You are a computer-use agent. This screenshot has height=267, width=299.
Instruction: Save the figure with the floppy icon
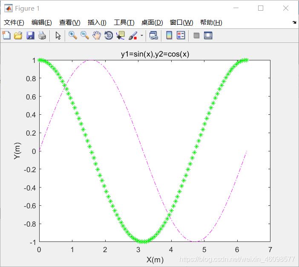[30, 36]
